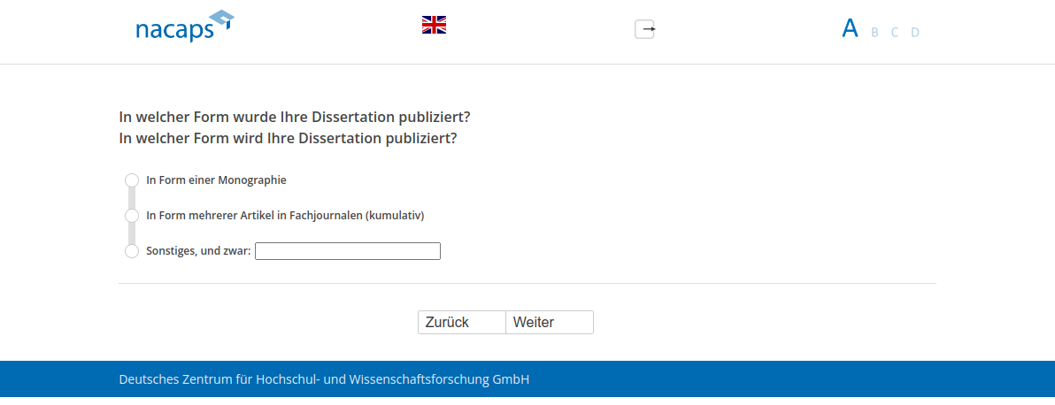Screen dimensions: 1055x405
Task: Click the 'mehrerer Artikel in Fachjournalen (kumulativ)' label
Action: point(285,216)
